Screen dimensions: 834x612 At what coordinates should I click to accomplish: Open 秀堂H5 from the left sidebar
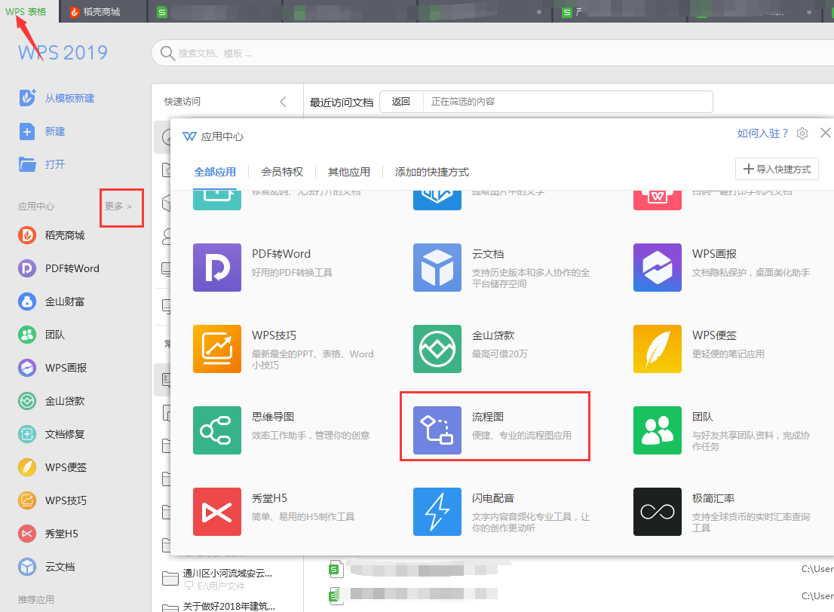pyautogui.click(x=48, y=534)
